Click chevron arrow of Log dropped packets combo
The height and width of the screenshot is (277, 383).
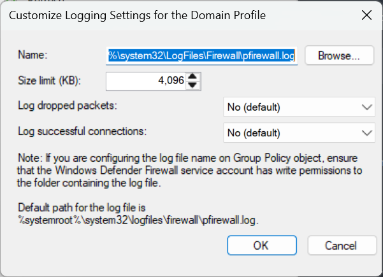click(367, 107)
